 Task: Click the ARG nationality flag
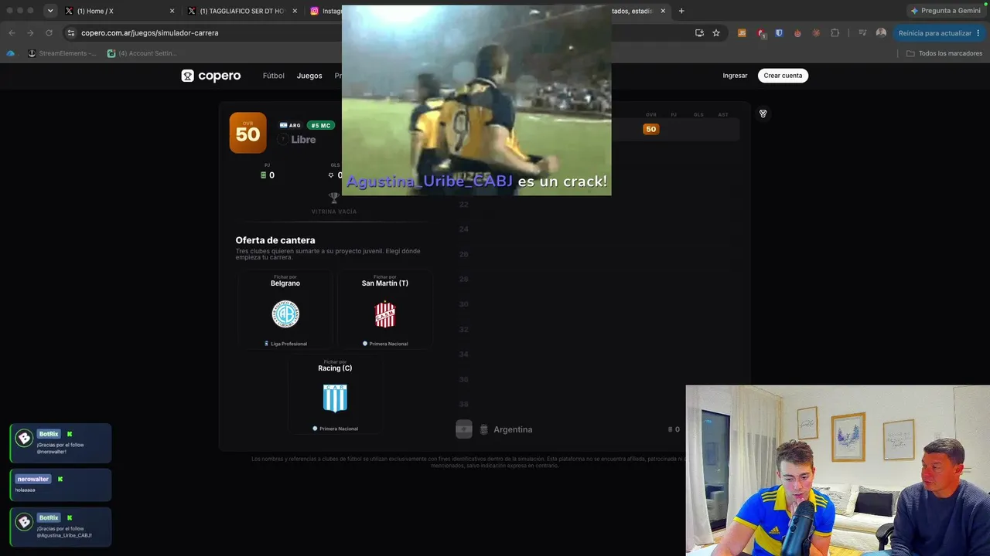pyautogui.click(x=284, y=125)
